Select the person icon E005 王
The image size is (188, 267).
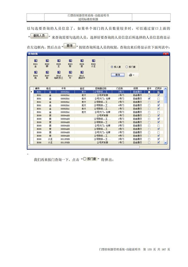[59, 63]
